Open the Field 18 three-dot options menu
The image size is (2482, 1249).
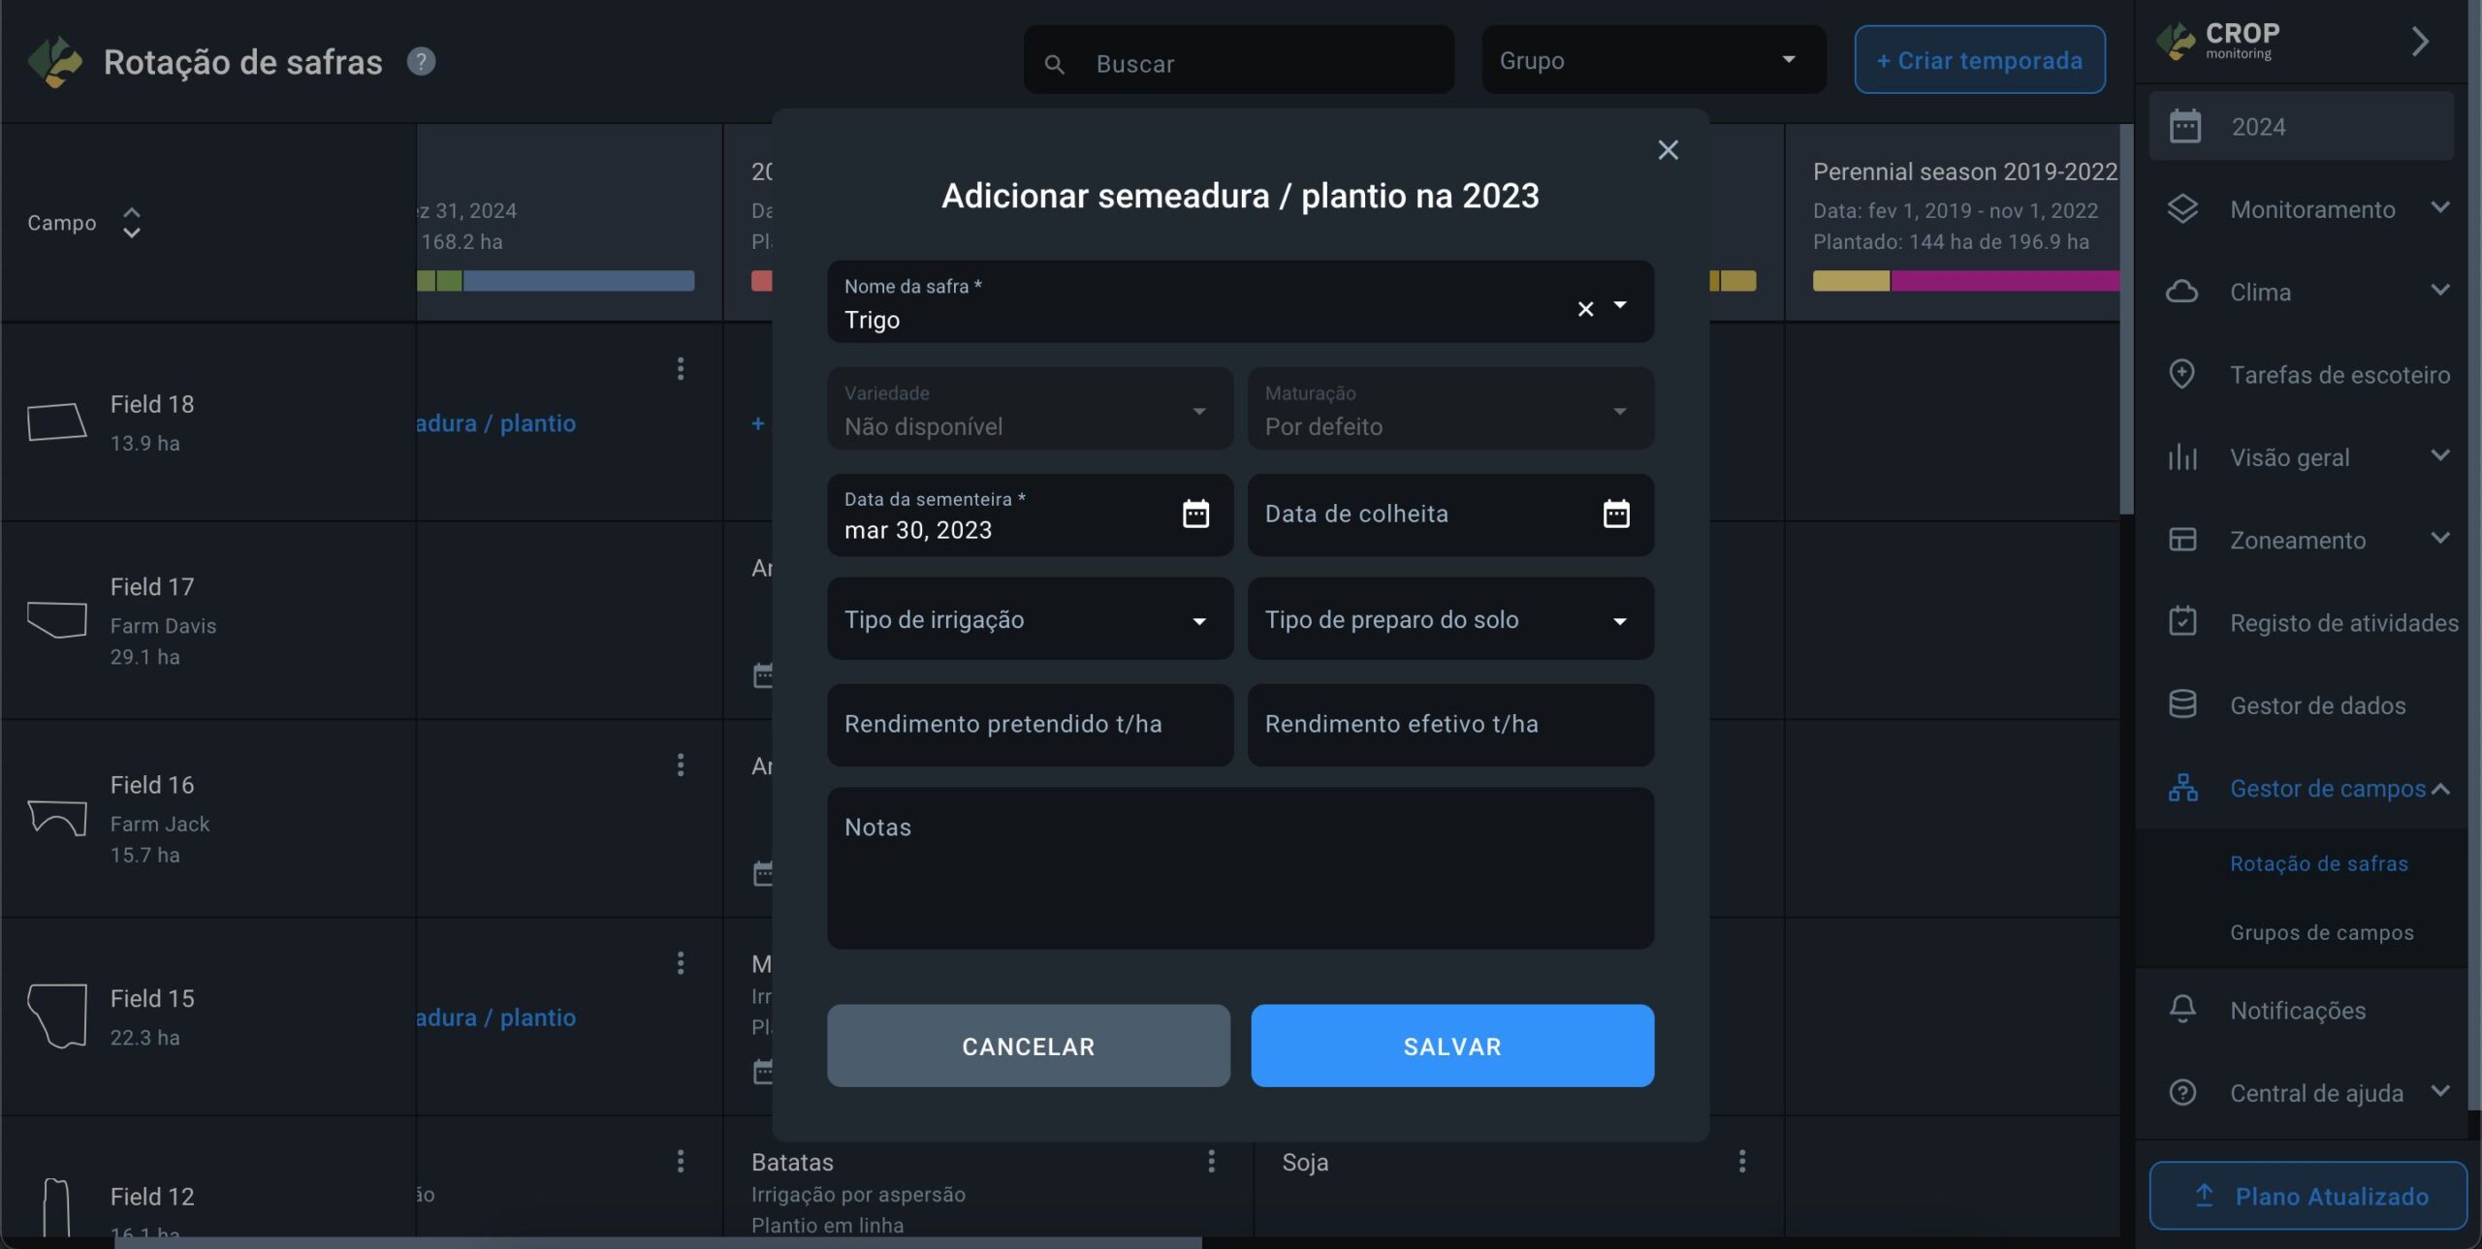[x=681, y=369]
